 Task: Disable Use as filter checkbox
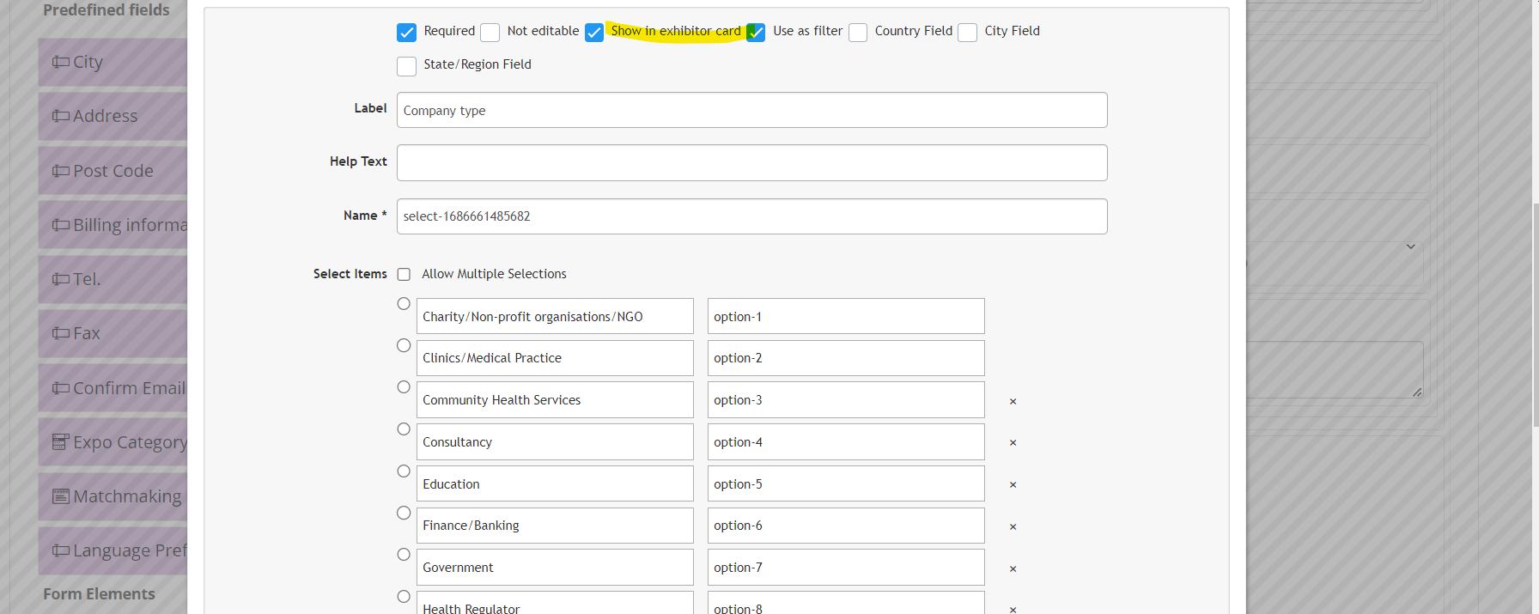pyautogui.click(x=756, y=33)
